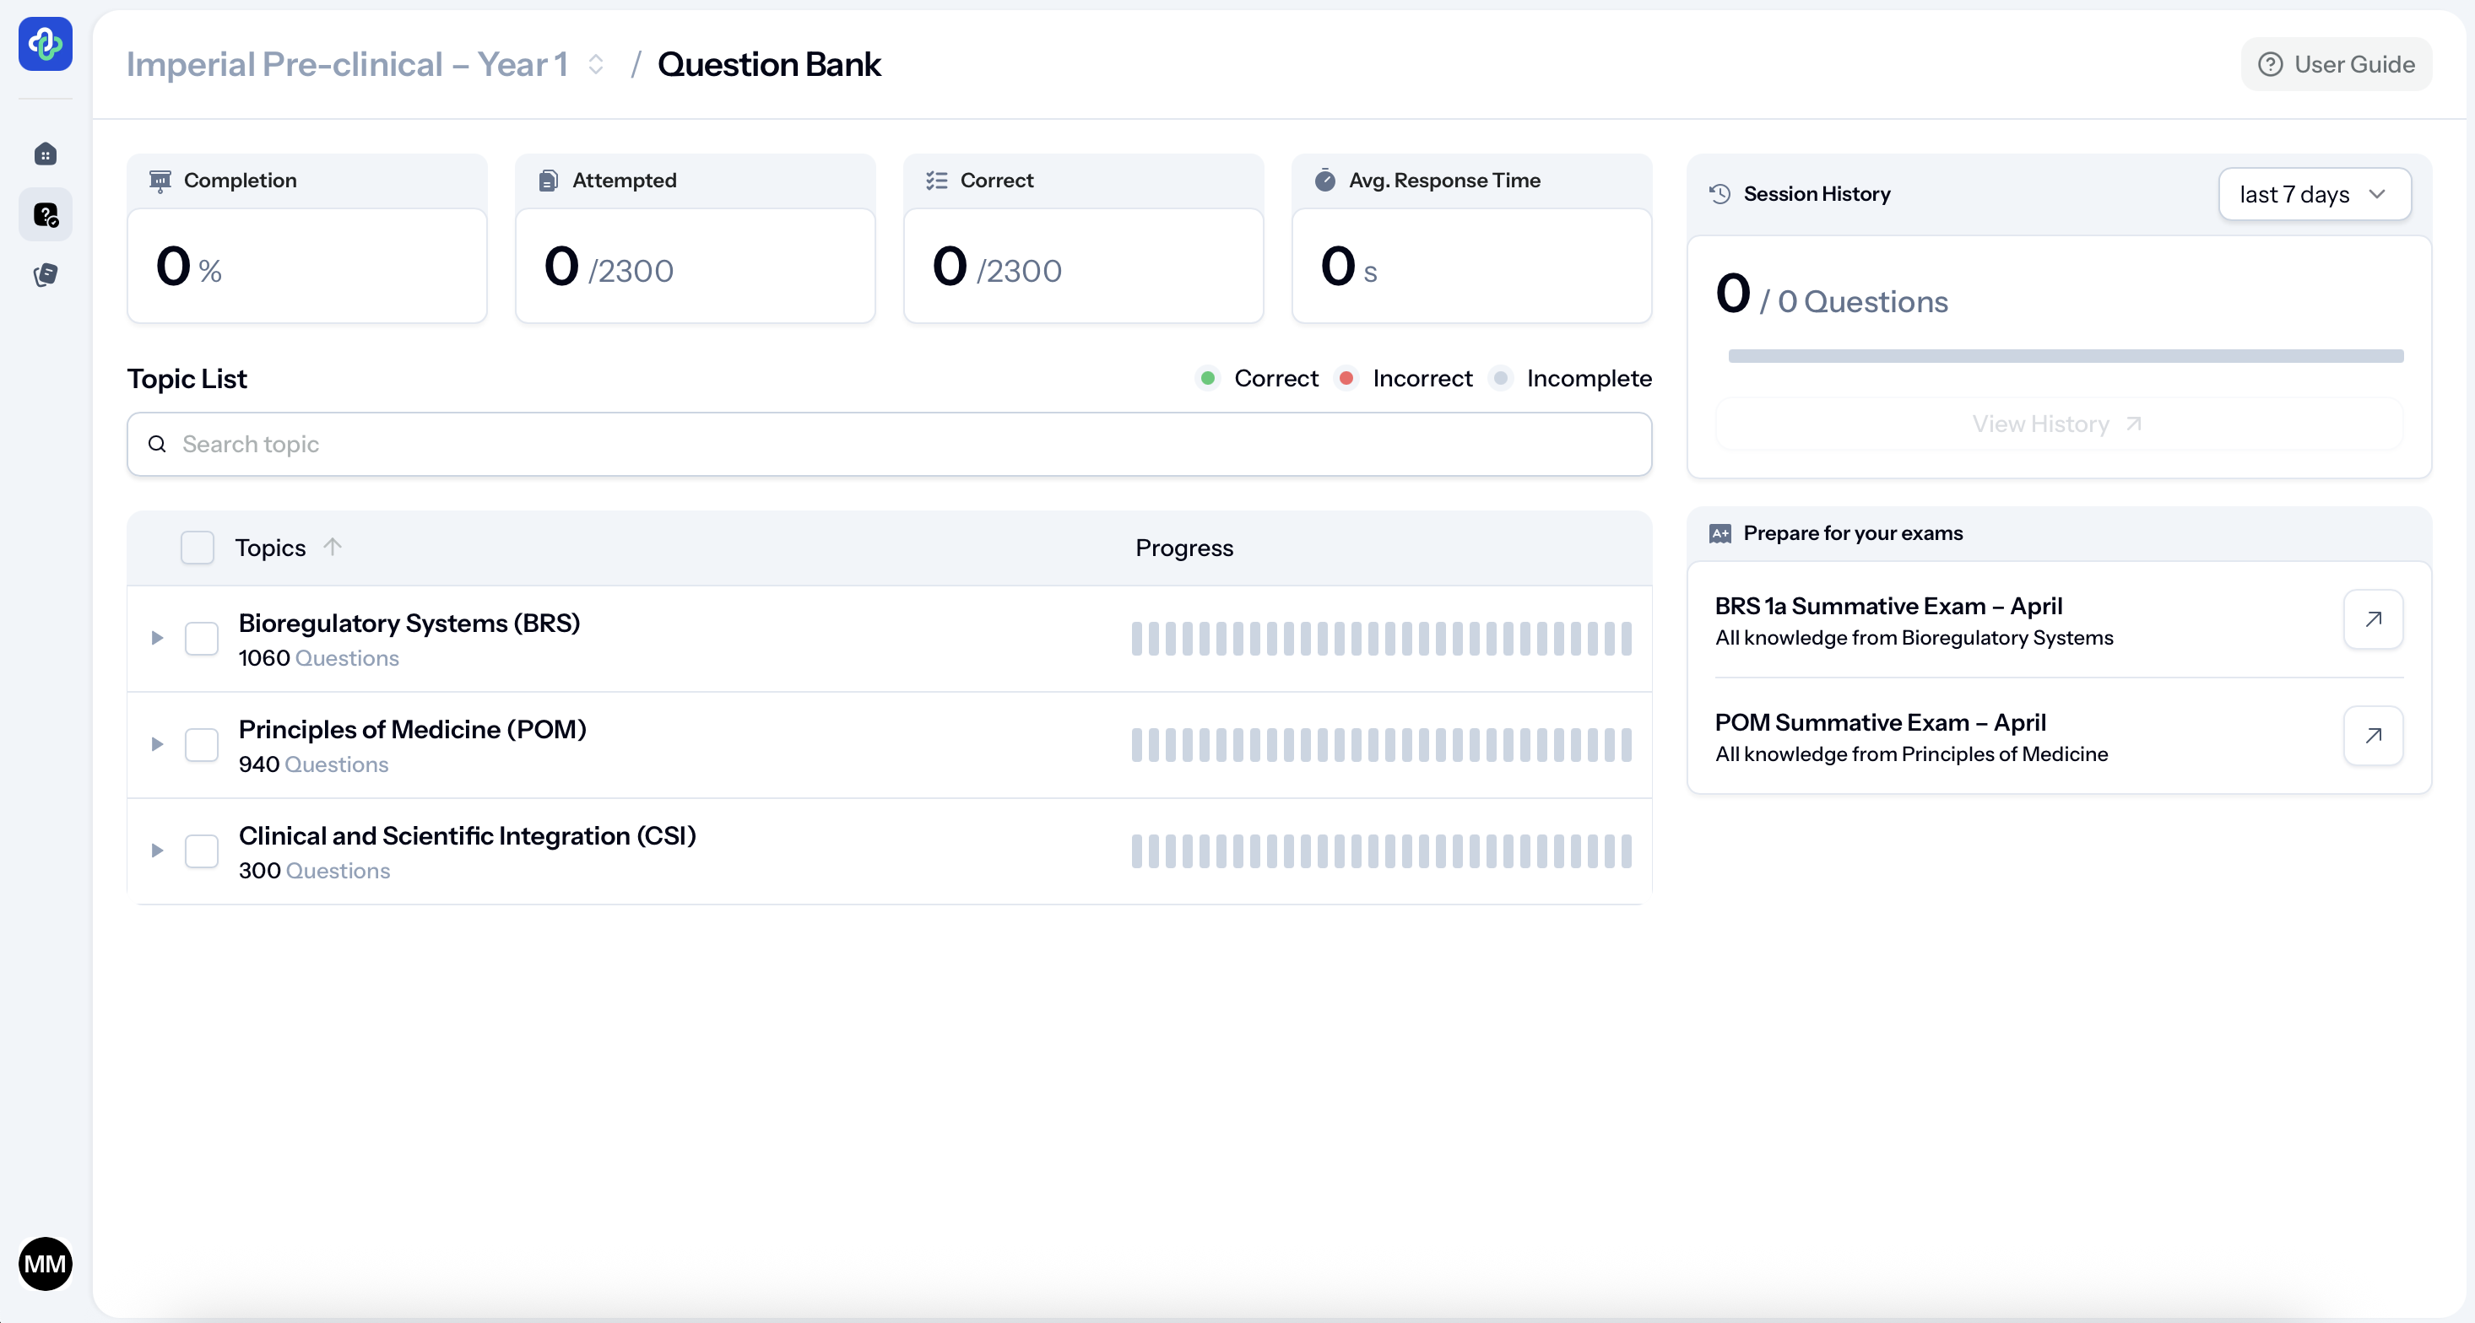Viewport: 2475px width, 1323px height.
Task: Expand the Bioregulatory Systems topic row
Action: tap(158, 638)
